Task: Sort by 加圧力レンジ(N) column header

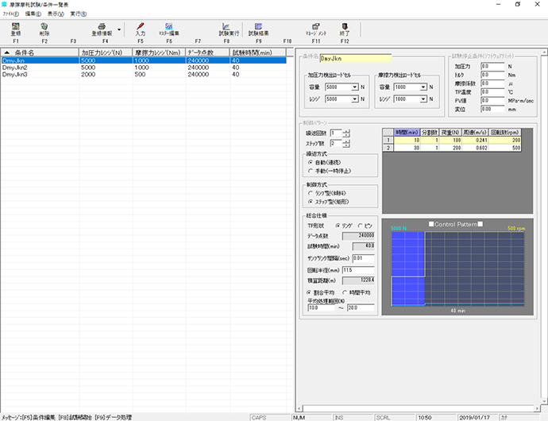Action: click(106, 52)
